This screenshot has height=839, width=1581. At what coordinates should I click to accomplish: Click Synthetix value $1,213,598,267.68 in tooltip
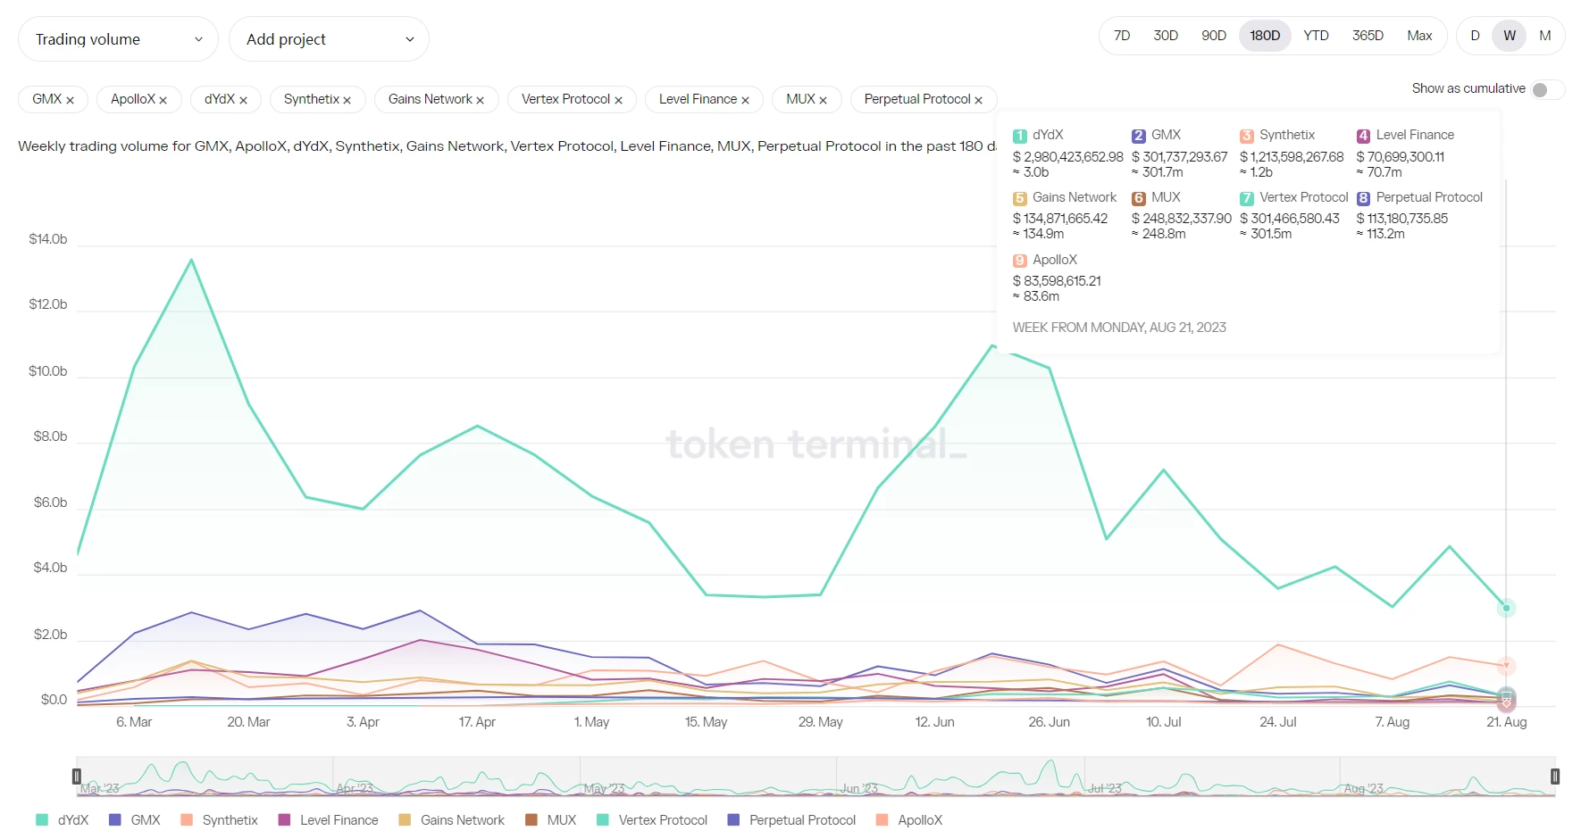[x=1292, y=157]
